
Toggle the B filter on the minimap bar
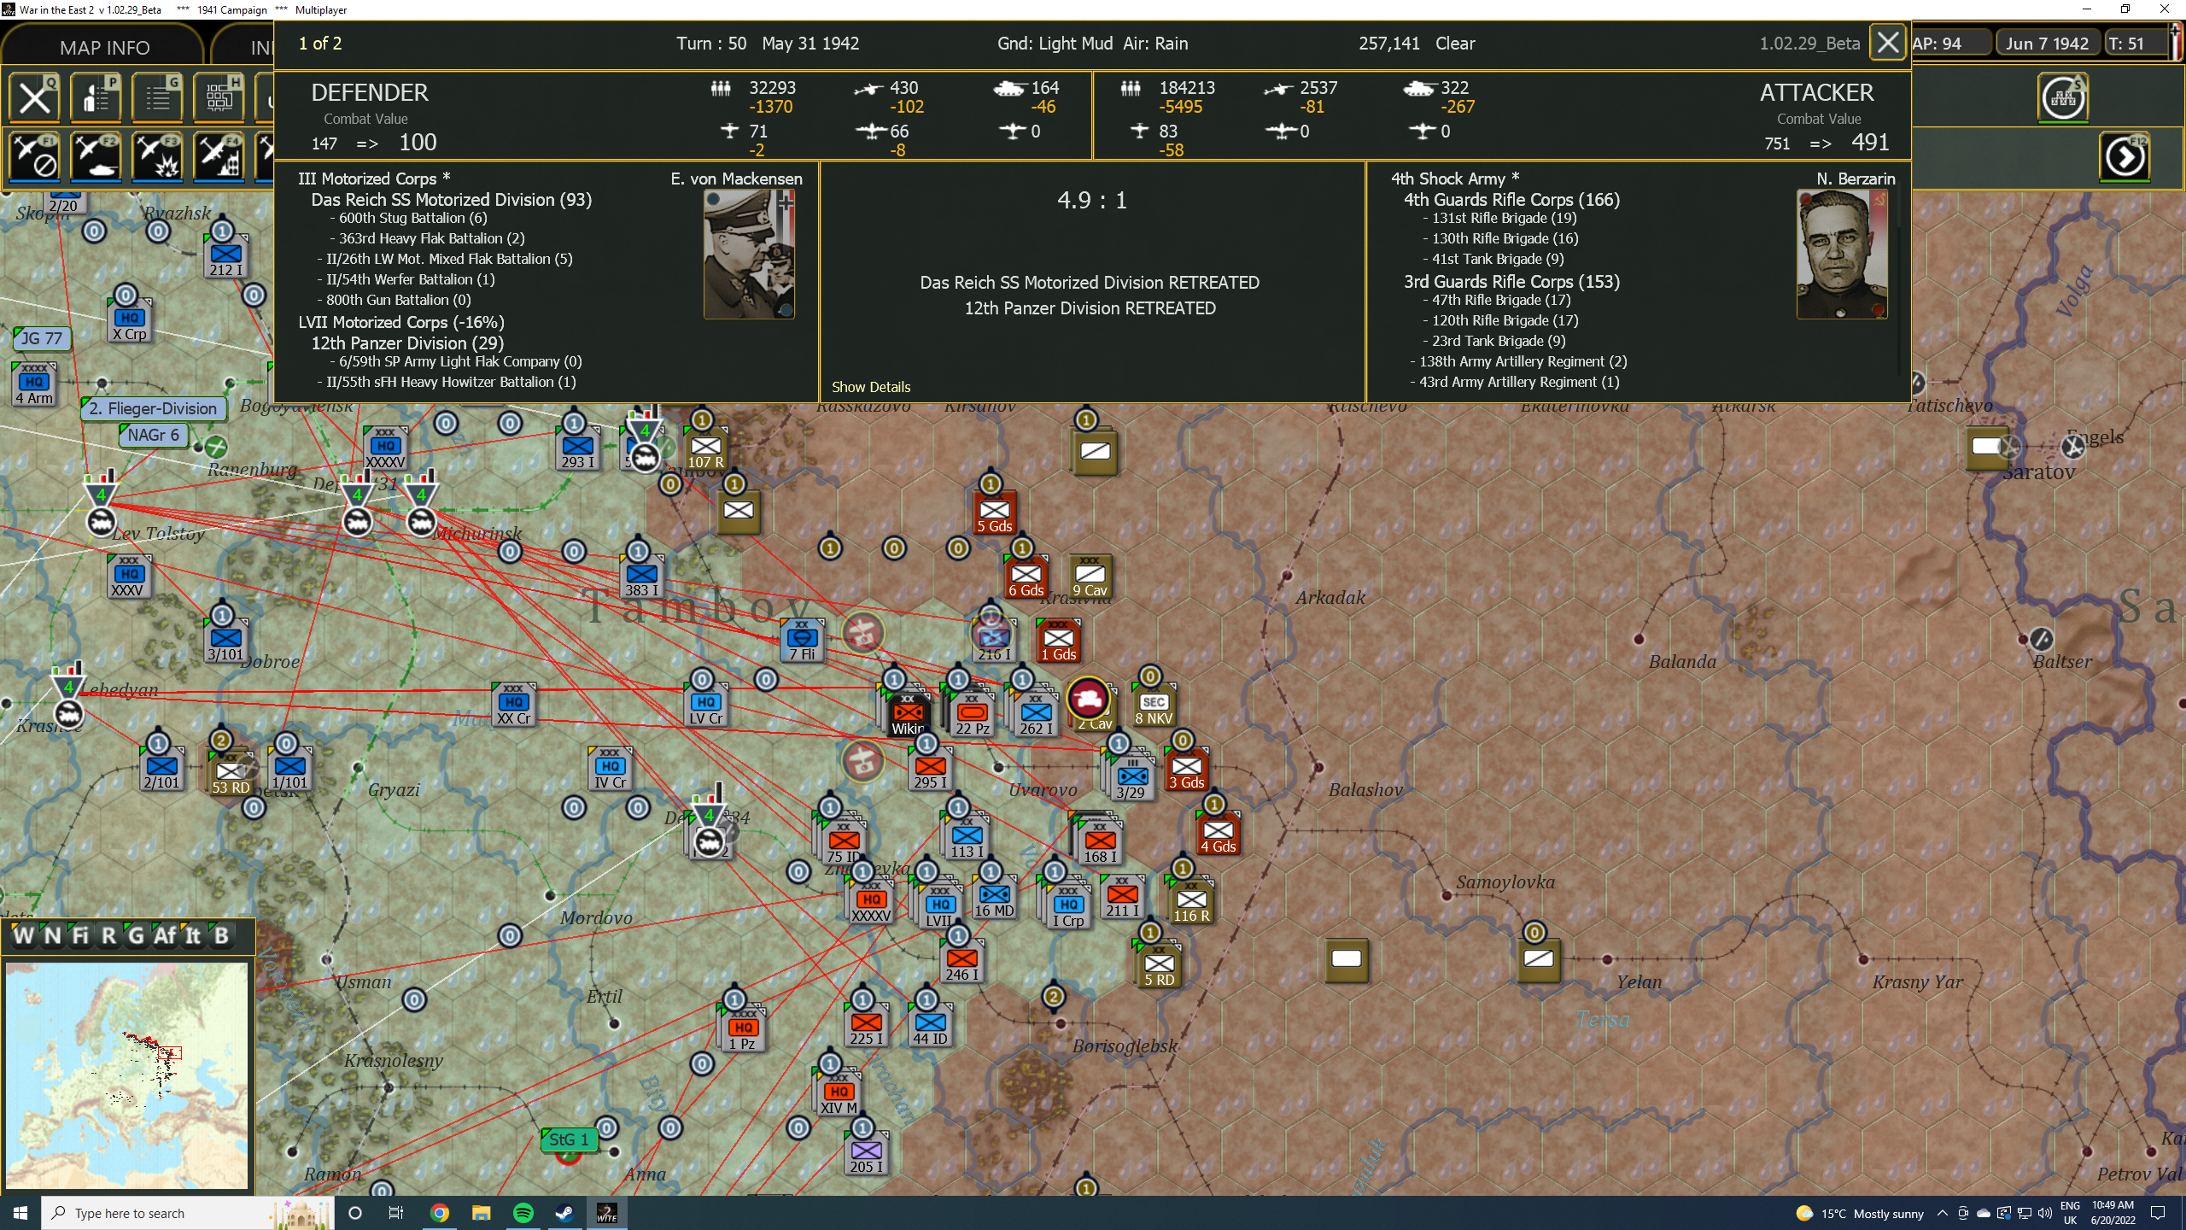click(220, 936)
